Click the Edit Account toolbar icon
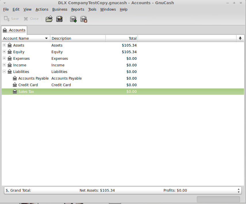This screenshot has height=204, width=246. (59, 19)
